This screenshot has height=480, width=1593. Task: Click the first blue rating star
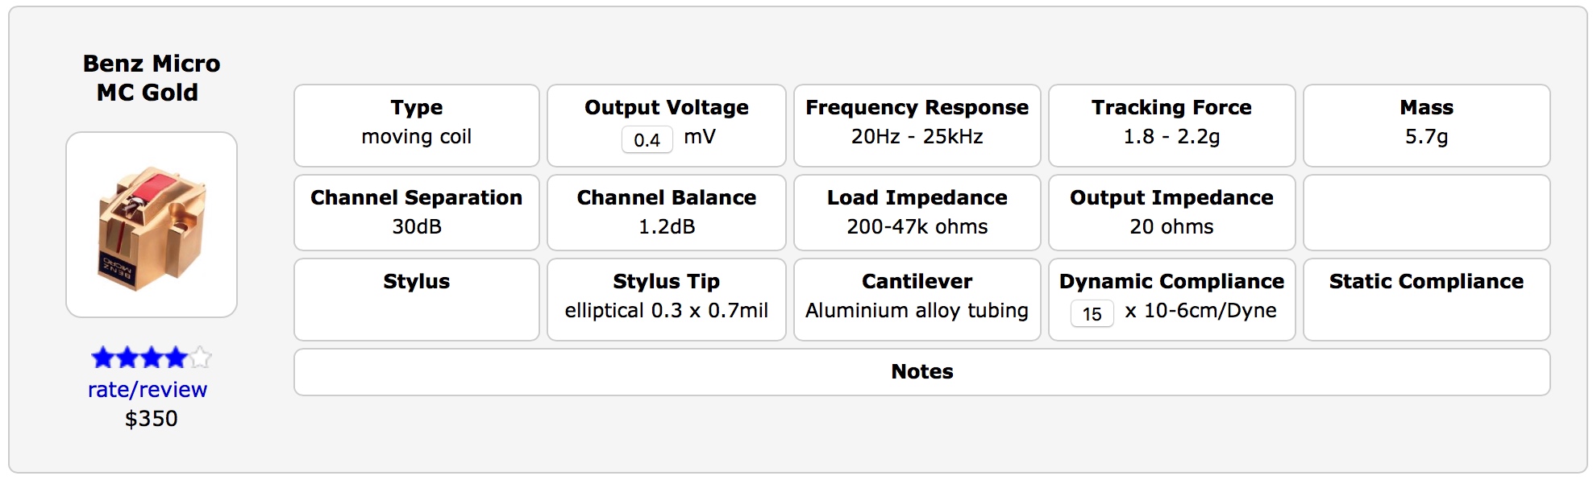click(103, 358)
